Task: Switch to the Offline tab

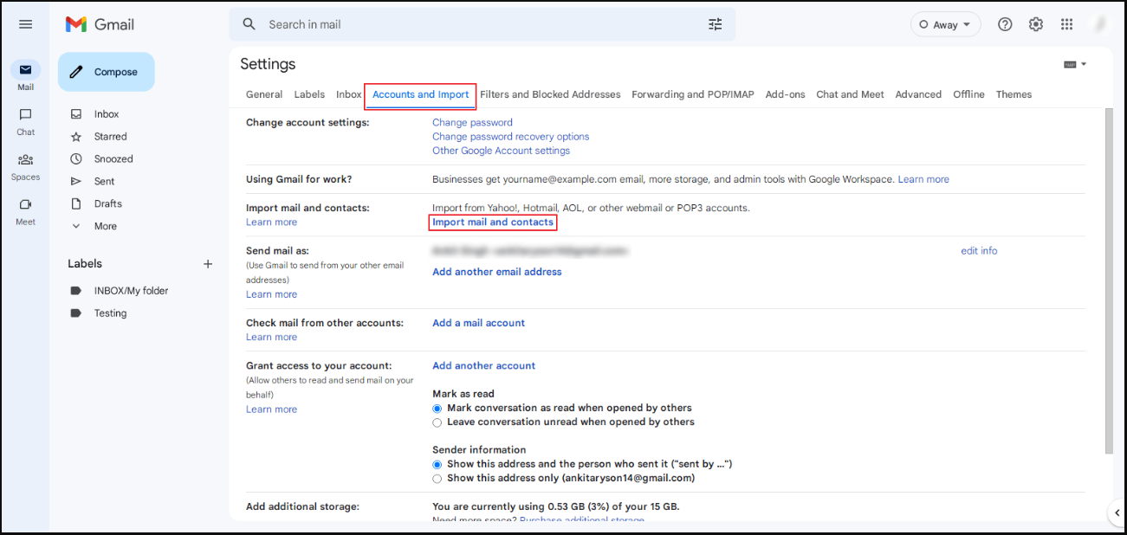Action: (968, 94)
